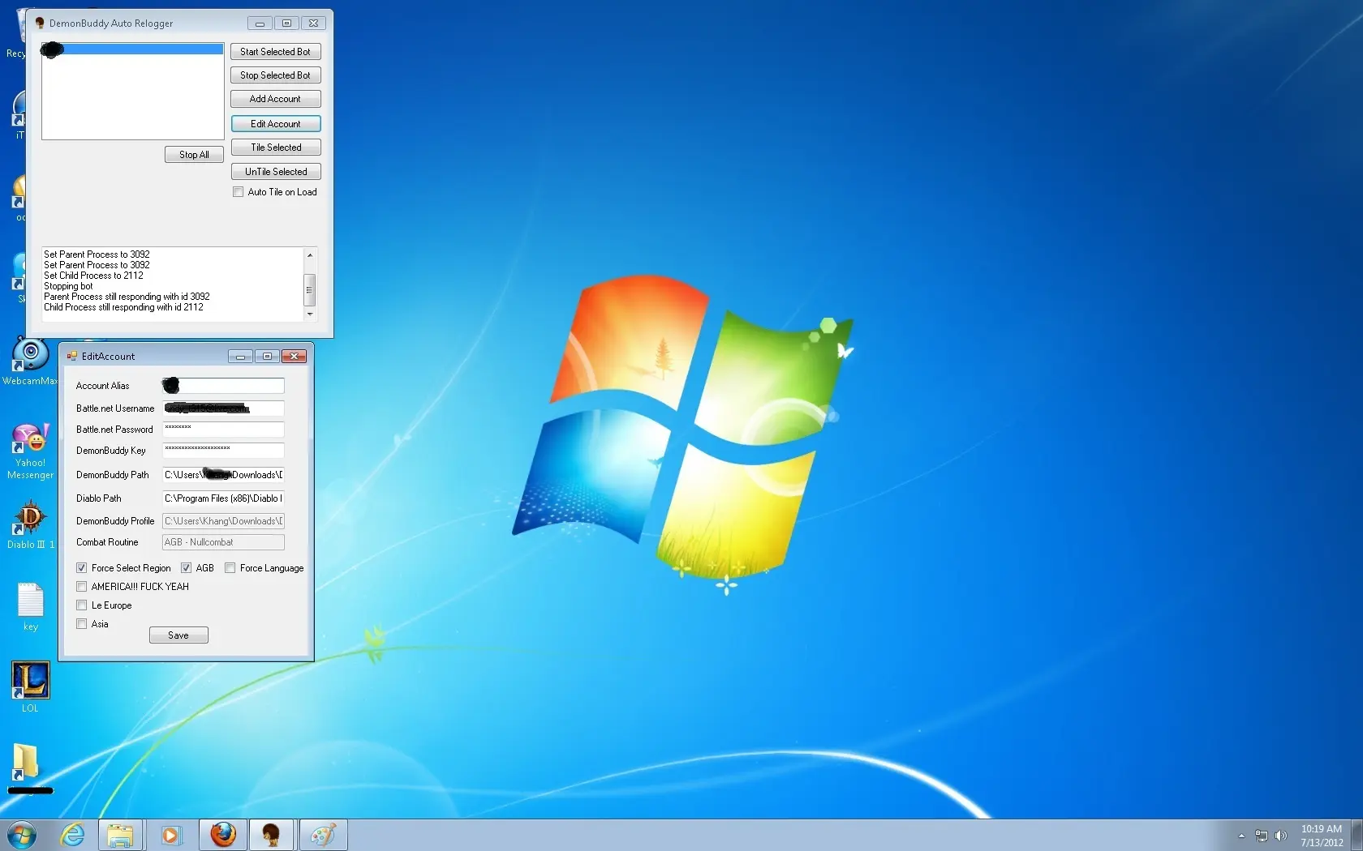The height and width of the screenshot is (851, 1363).
Task: Show desktop via taskbar corner button
Action: pos(1357,835)
